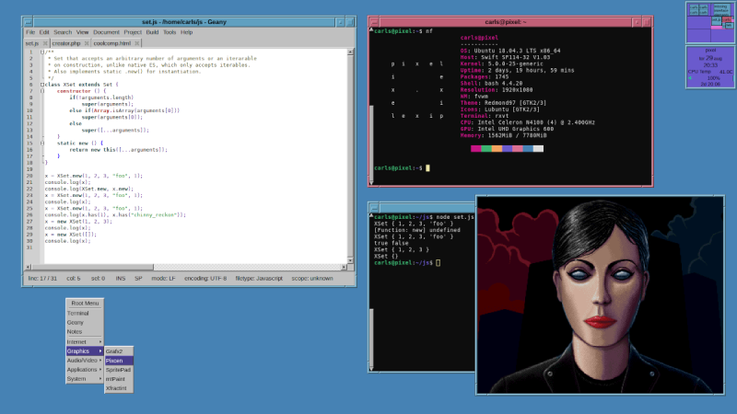Launch SpritePad from the Graphics submenu

coord(119,370)
